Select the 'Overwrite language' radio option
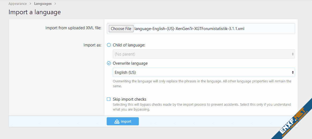 (109, 63)
